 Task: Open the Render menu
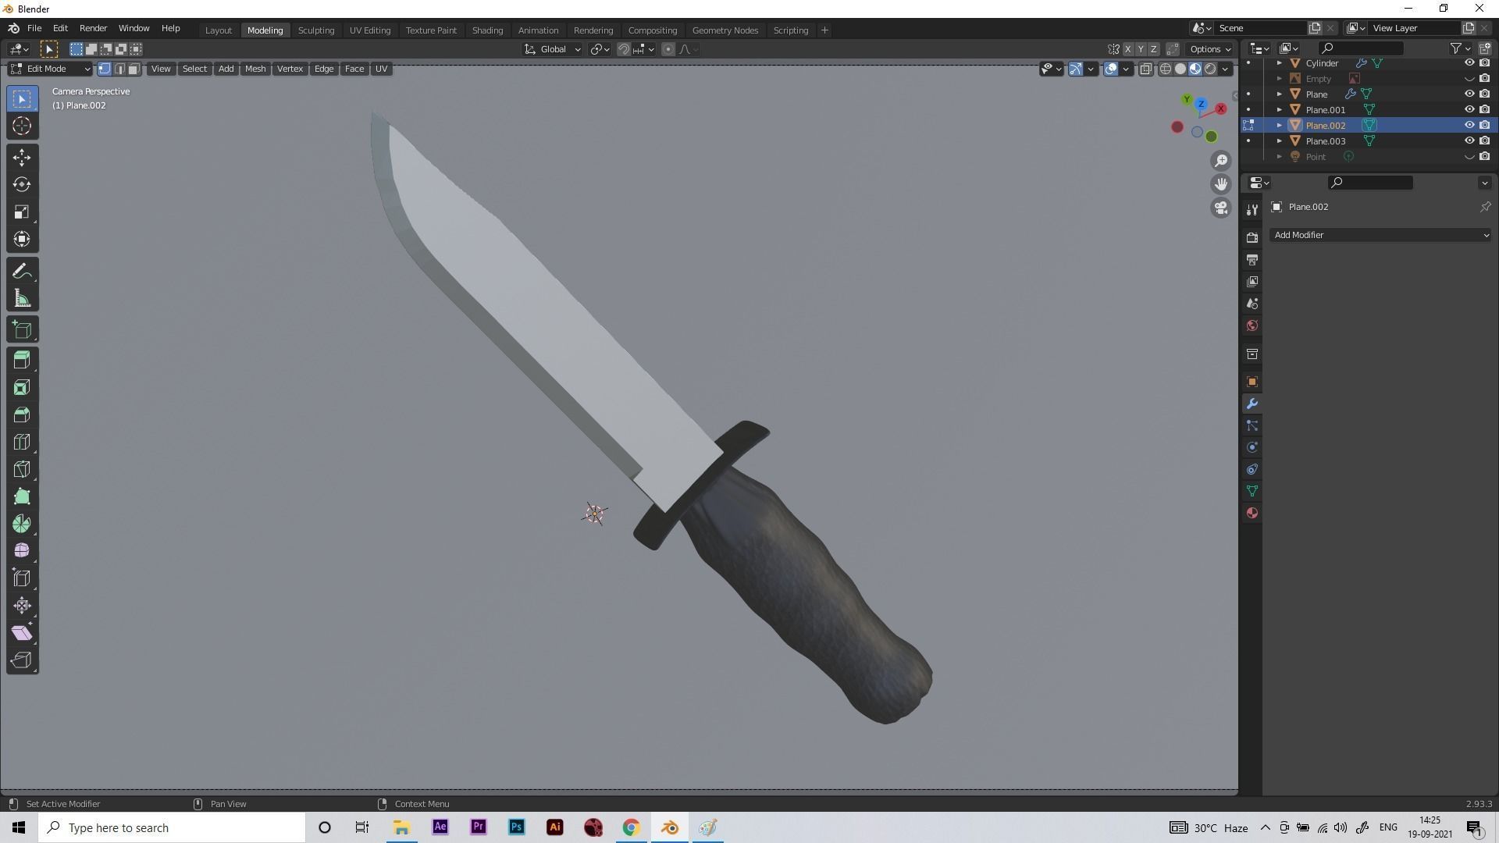(x=93, y=28)
